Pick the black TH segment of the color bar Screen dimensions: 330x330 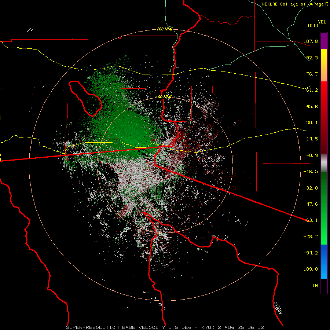324,286
